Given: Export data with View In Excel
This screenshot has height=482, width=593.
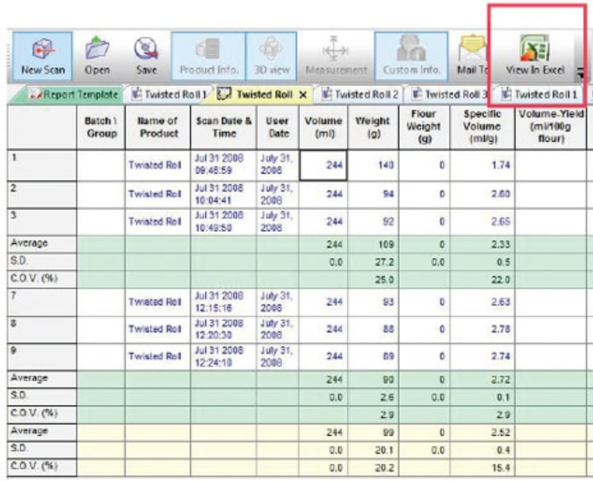Looking at the screenshot, I should [x=534, y=56].
